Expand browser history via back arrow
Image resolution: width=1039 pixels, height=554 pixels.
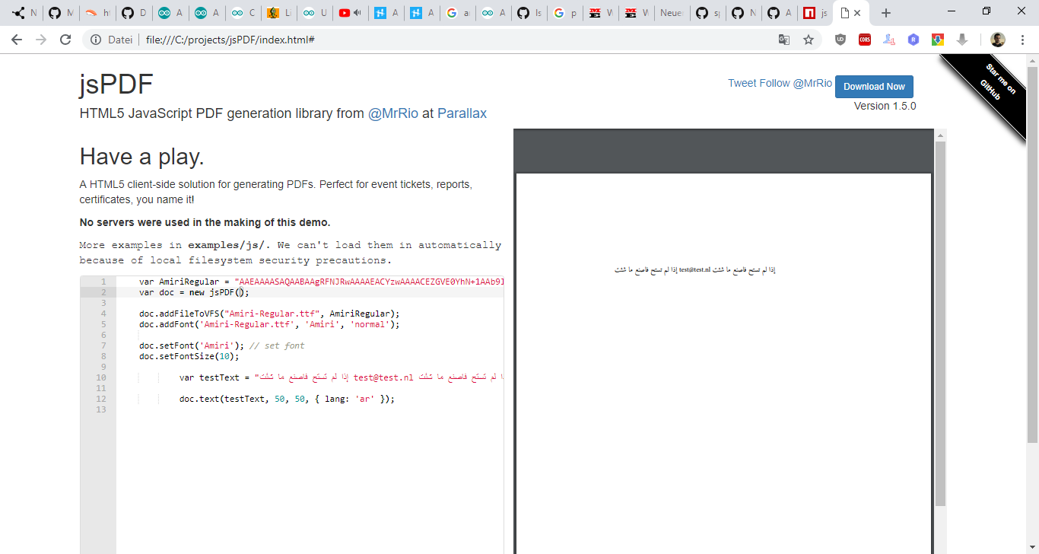click(16, 39)
